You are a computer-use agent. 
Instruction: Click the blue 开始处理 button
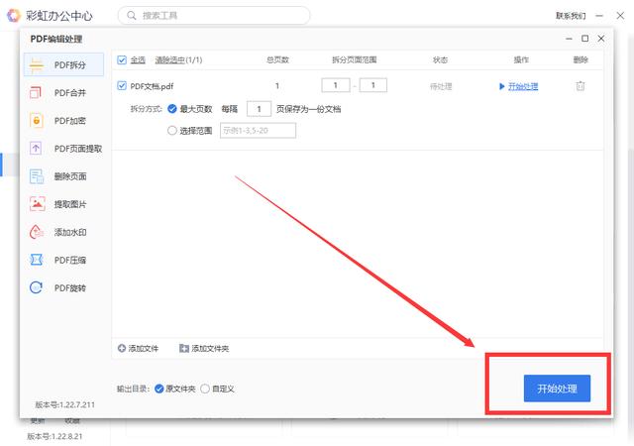tap(557, 389)
